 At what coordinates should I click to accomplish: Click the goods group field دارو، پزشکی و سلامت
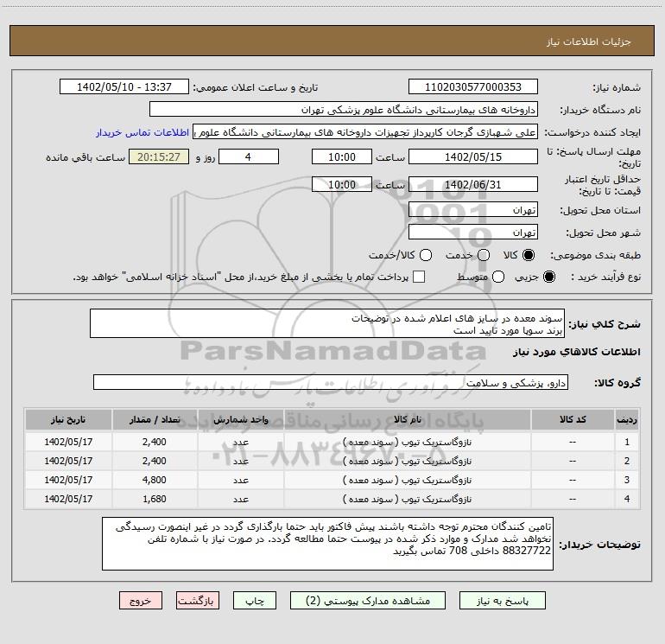pyautogui.click(x=331, y=382)
